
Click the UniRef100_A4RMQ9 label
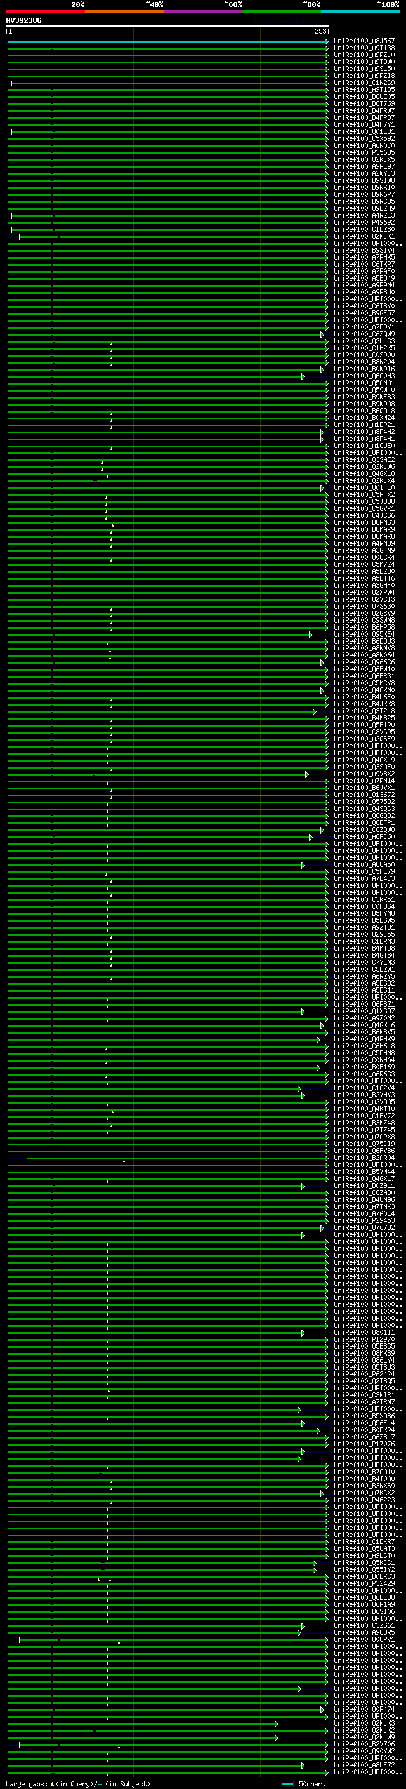[x=364, y=544]
